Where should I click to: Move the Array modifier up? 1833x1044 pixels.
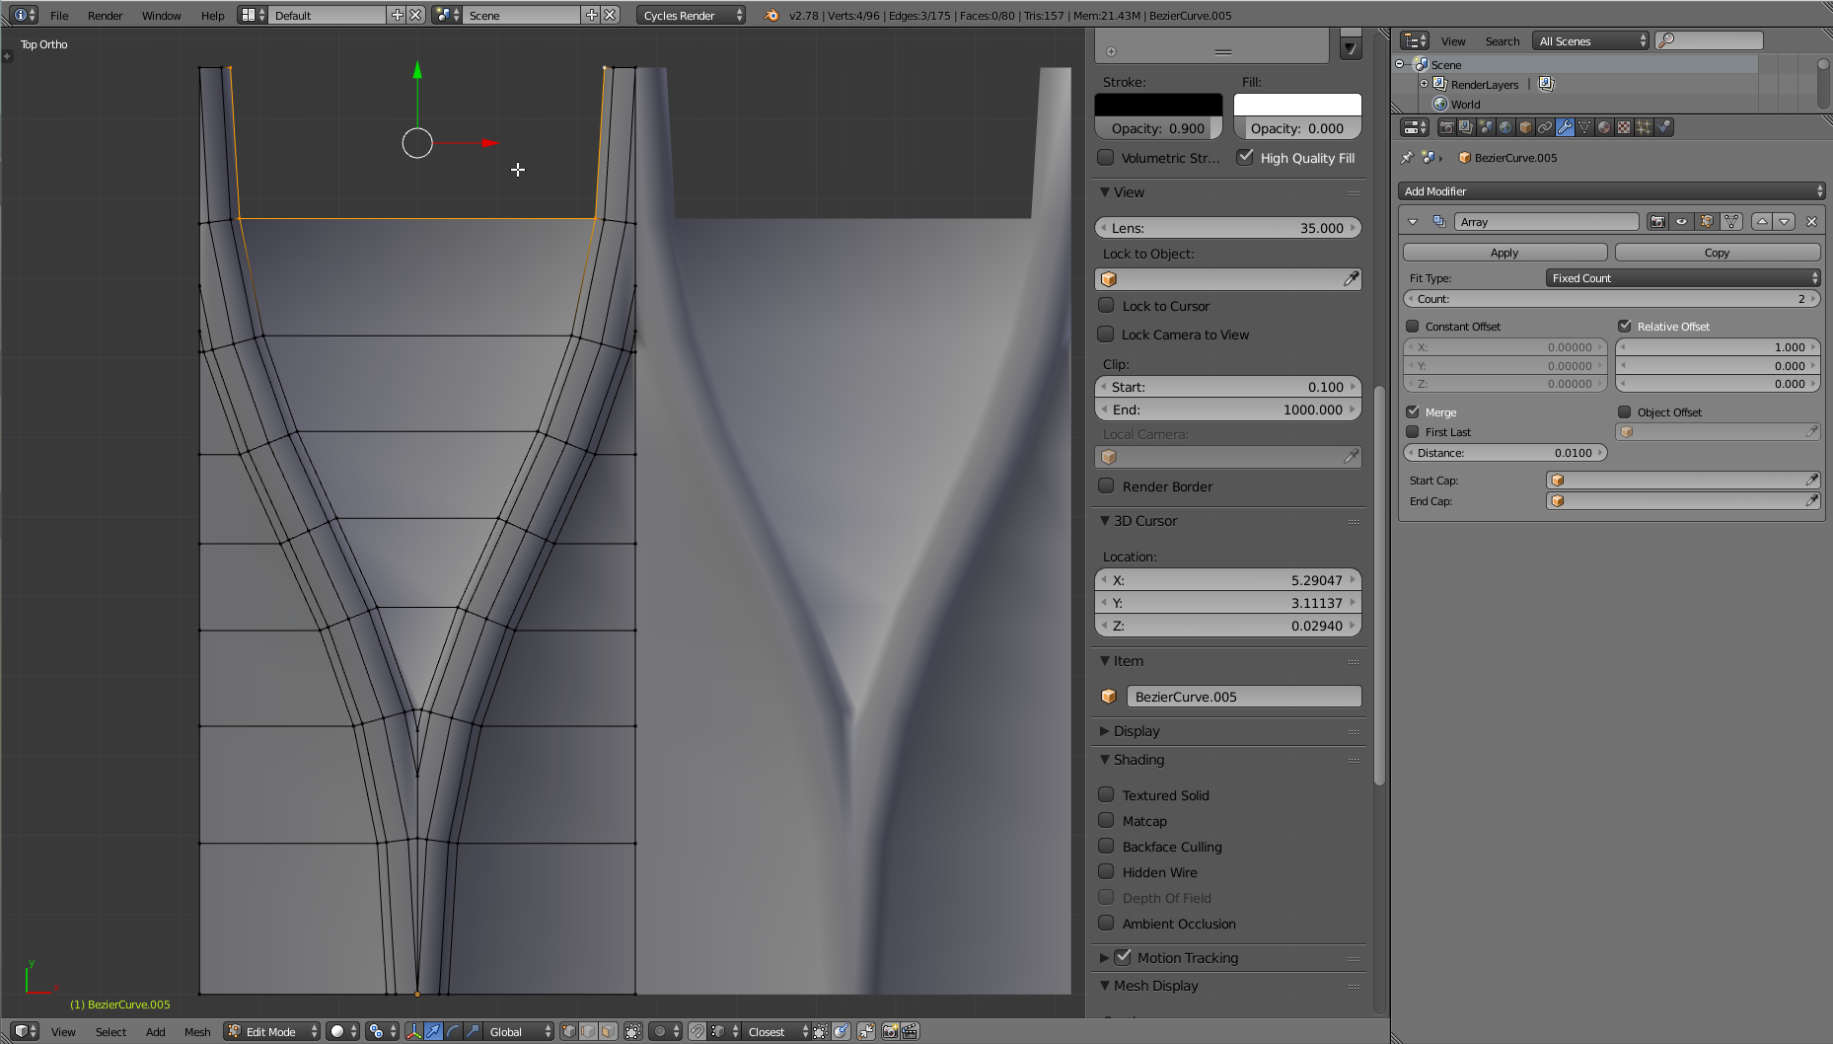coord(1762,222)
